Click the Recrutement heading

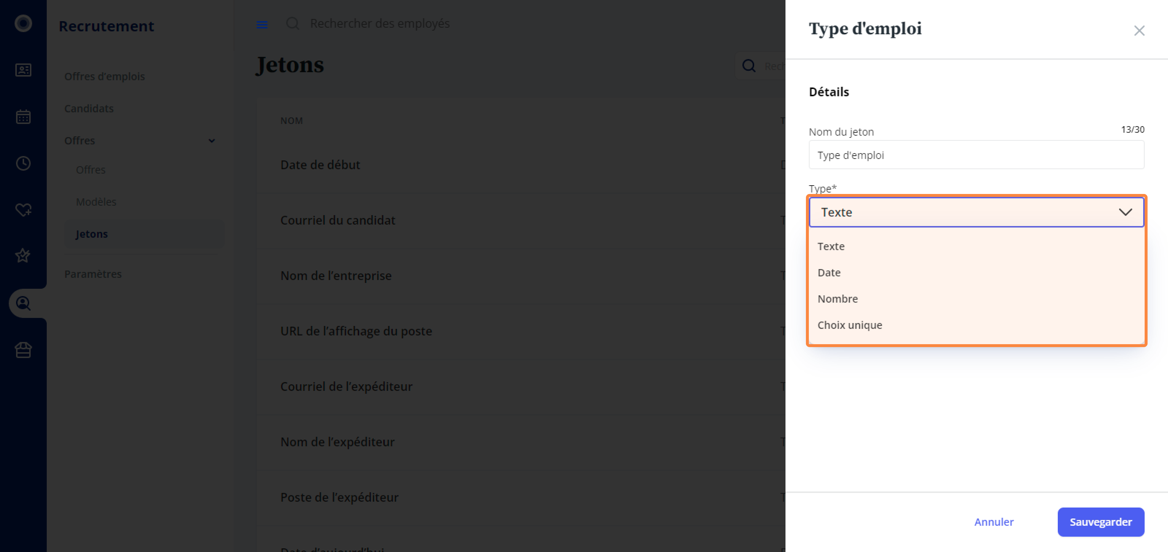coord(107,26)
